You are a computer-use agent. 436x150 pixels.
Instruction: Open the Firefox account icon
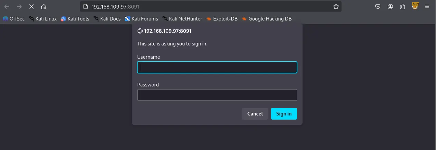click(x=390, y=6)
